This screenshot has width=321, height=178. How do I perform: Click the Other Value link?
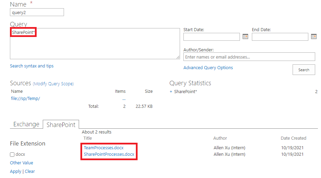22,163
